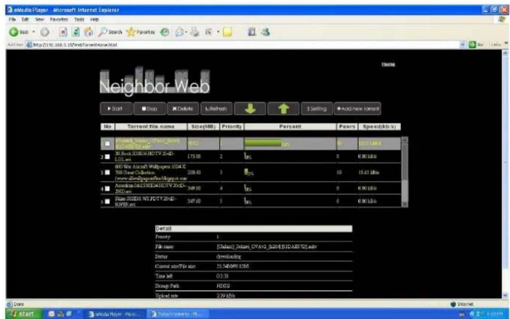This screenshot has height=319, width=510.
Task: Print the page with the printer icon
Action: pyautogui.click(x=195, y=32)
